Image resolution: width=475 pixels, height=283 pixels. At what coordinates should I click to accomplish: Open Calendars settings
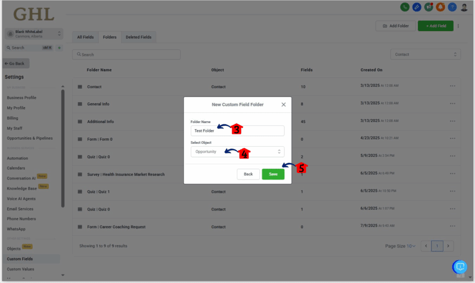pos(16,168)
